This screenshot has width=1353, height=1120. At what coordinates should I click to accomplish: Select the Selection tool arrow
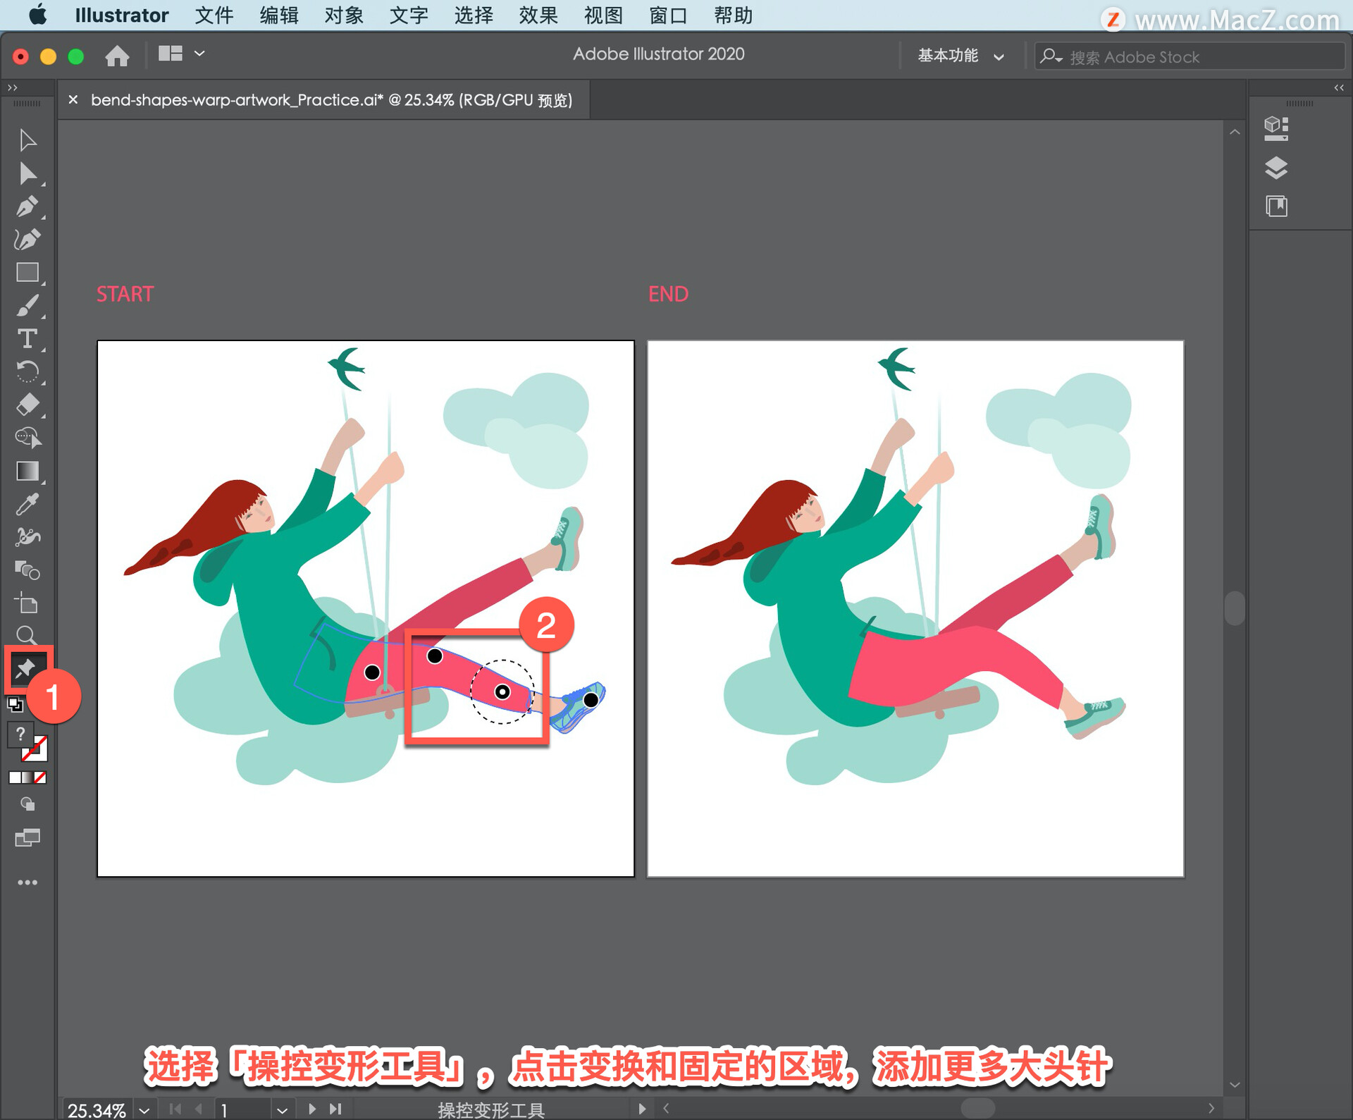27,140
